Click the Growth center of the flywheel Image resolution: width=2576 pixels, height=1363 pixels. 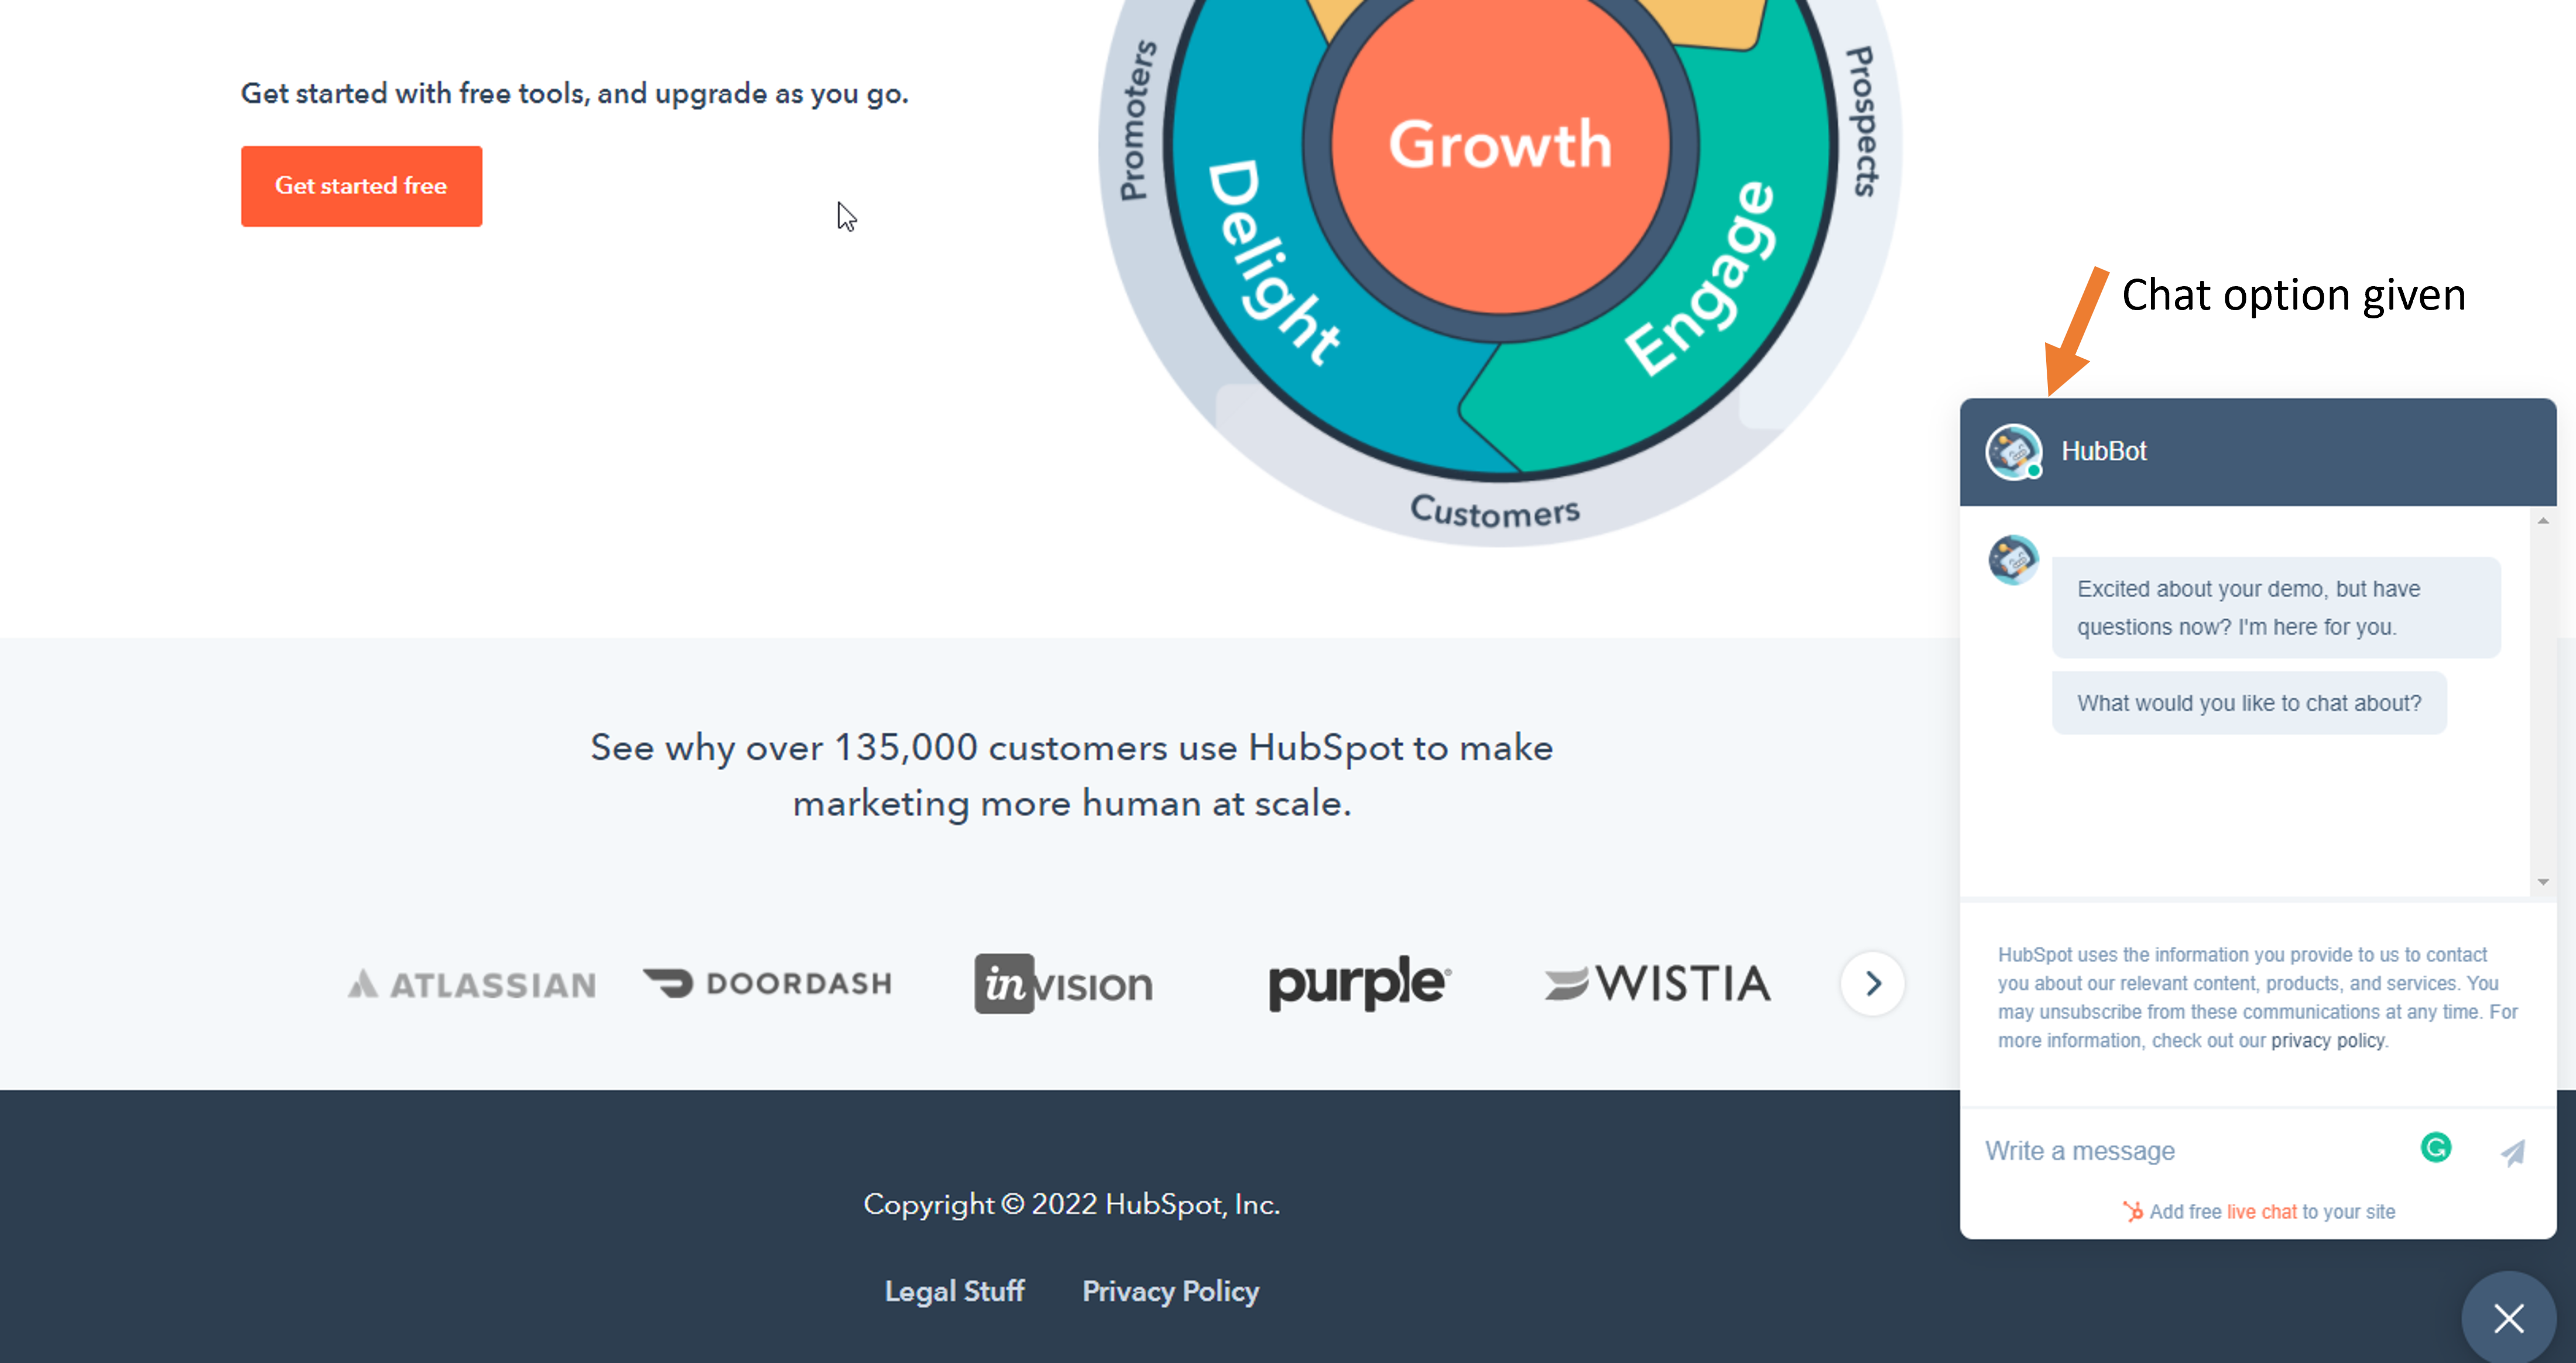pyautogui.click(x=1500, y=145)
